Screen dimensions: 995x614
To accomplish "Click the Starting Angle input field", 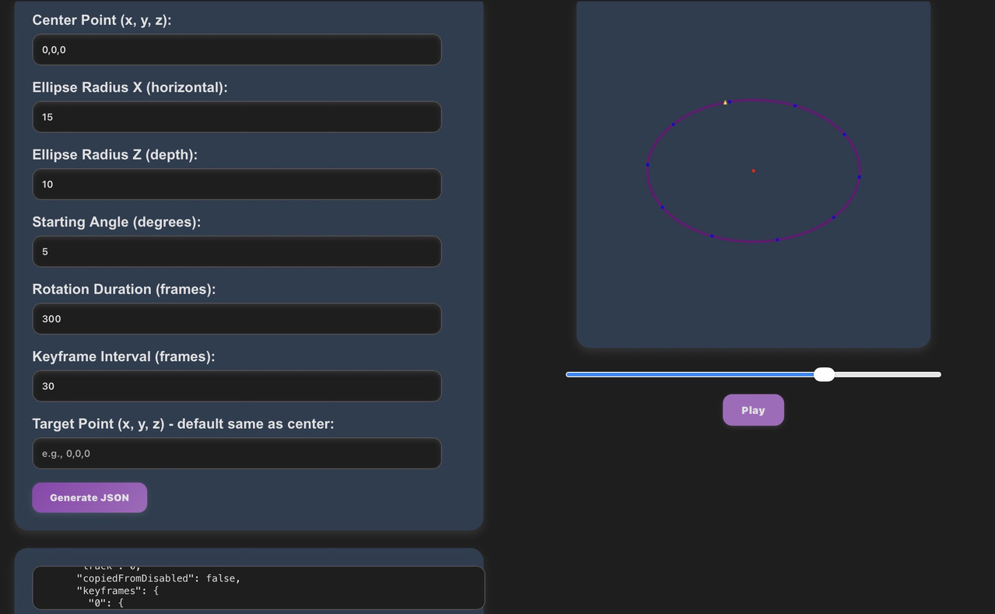I will (236, 251).
